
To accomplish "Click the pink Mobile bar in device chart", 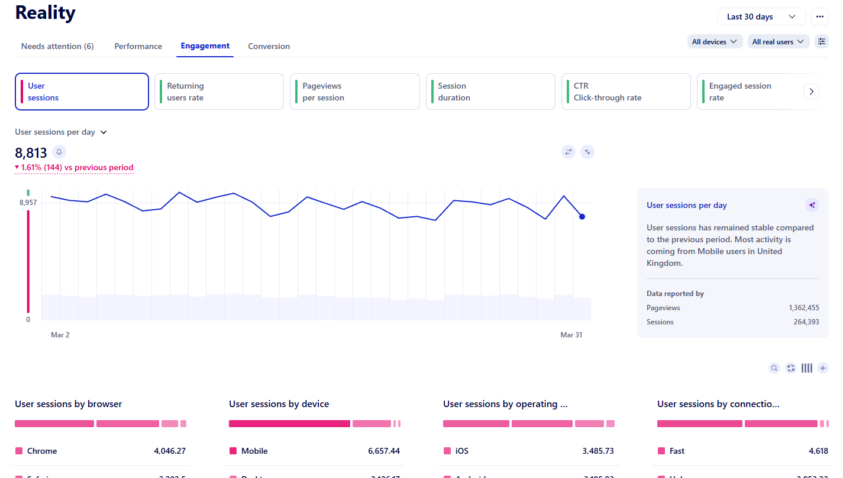I will click(289, 424).
